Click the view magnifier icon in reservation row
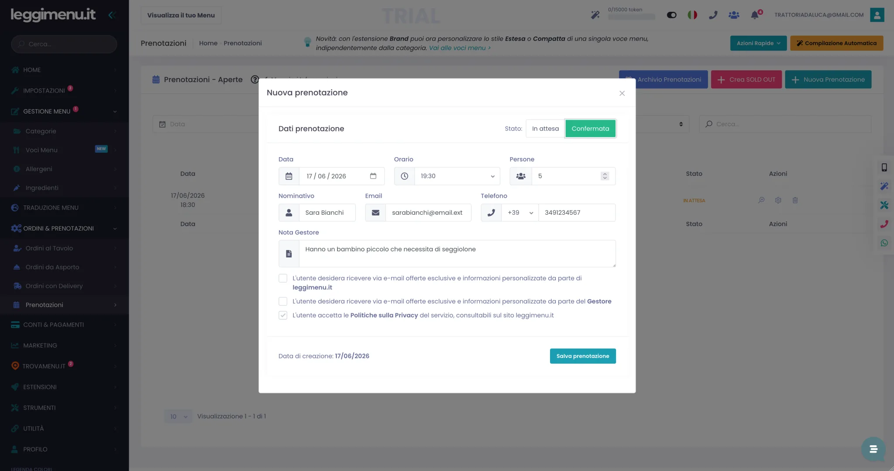The height and width of the screenshot is (471, 894). 761,200
